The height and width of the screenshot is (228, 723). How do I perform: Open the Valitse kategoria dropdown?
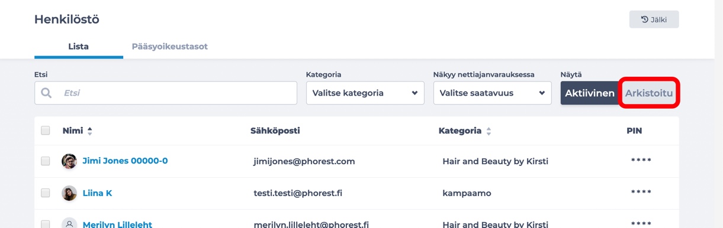point(365,93)
